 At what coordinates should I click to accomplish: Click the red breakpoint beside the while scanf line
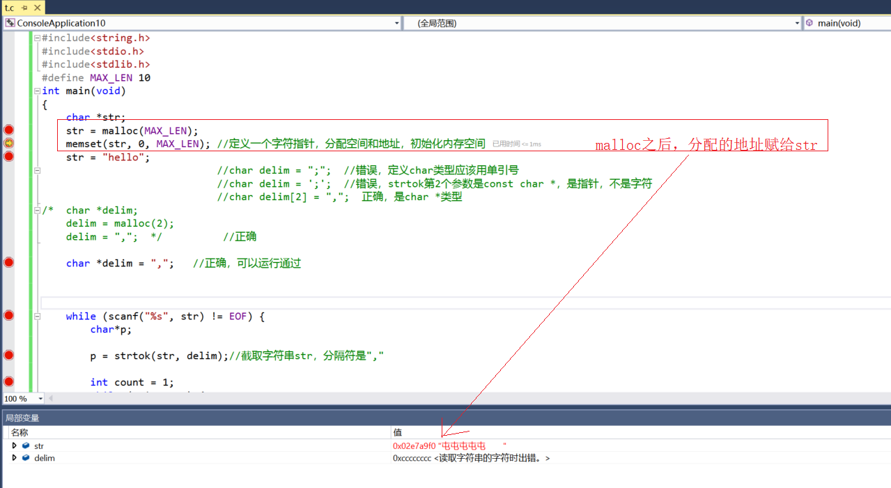coord(7,315)
